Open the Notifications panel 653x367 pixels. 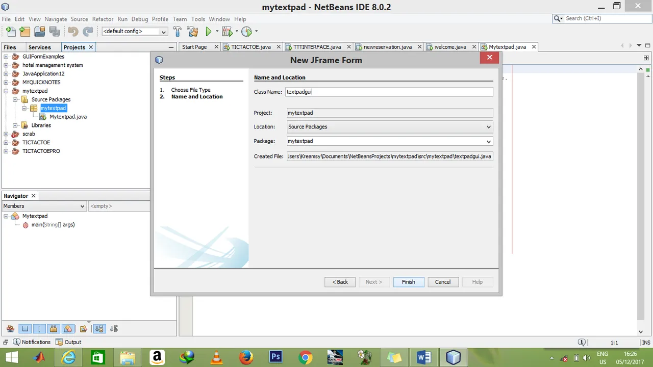[x=32, y=342]
